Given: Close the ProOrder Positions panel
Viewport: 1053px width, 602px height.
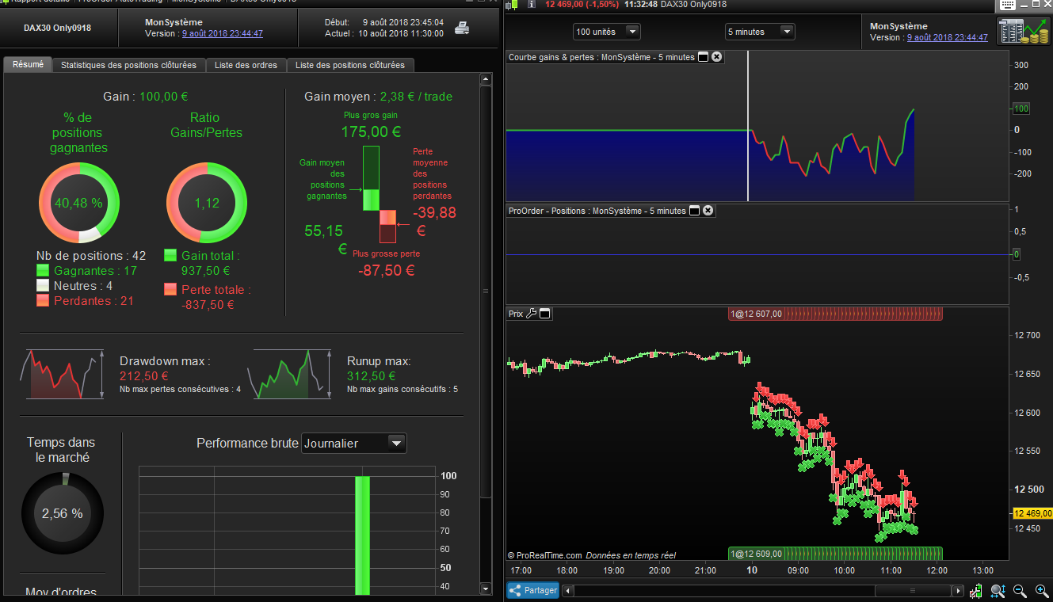Looking at the screenshot, I should (708, 211).
